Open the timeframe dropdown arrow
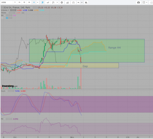The height and width of the screenshot is (139, 153). coord(37,2)
